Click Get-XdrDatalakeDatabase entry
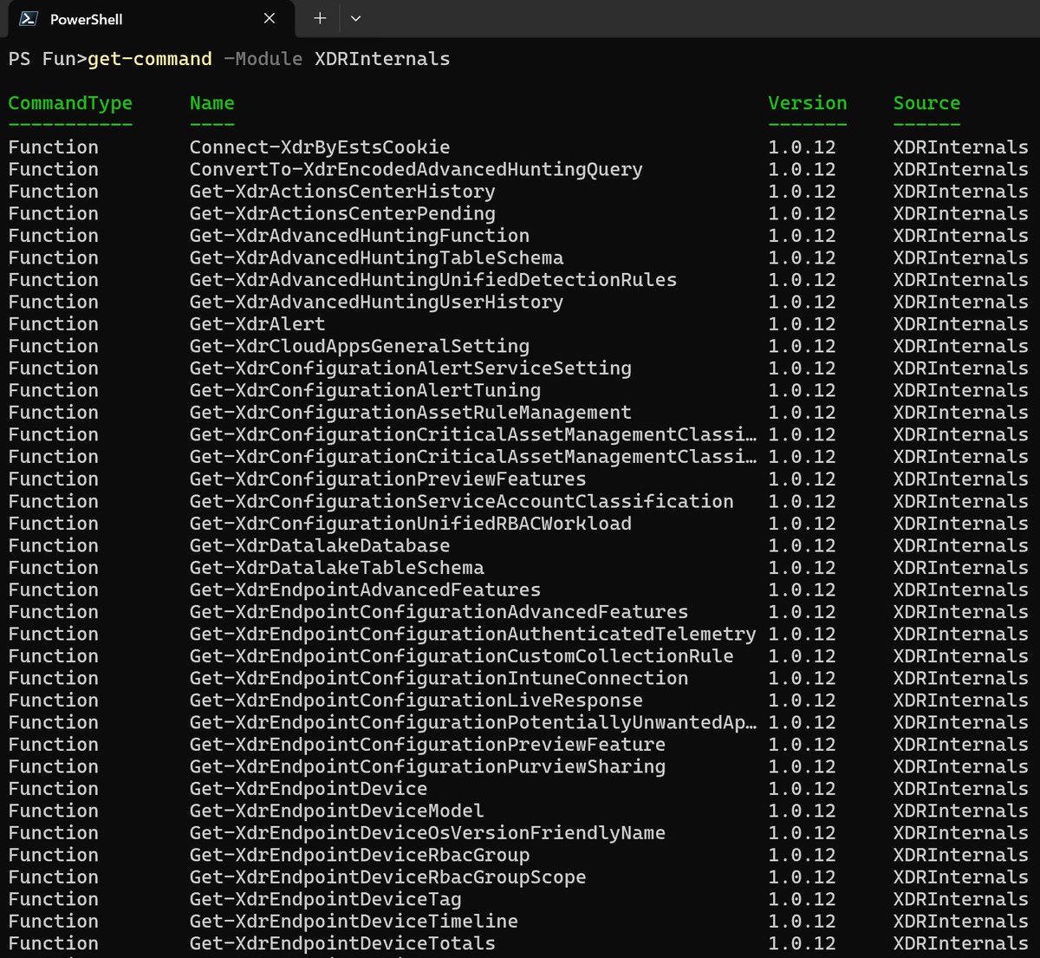 click(320, 545)
